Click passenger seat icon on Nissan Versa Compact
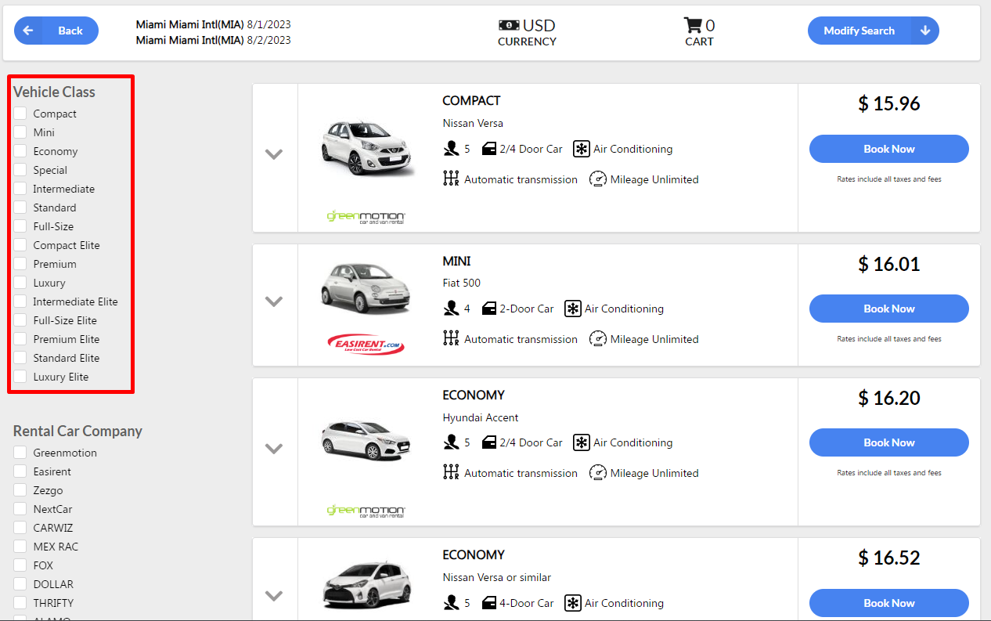Image resolution: width=991 pixels, height=621 pixels. pyautogui.click(x=451, y=149)
